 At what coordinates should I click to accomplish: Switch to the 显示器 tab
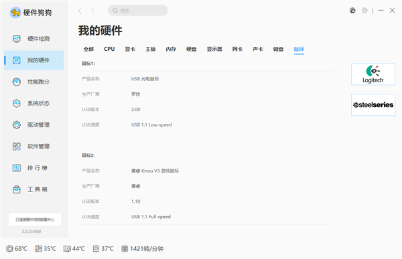tap(214, 49)
